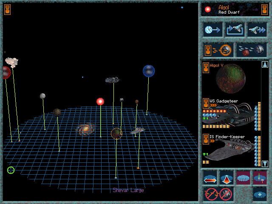Select the small gray planet in map
272x204 pixels.
click(42, 96)
